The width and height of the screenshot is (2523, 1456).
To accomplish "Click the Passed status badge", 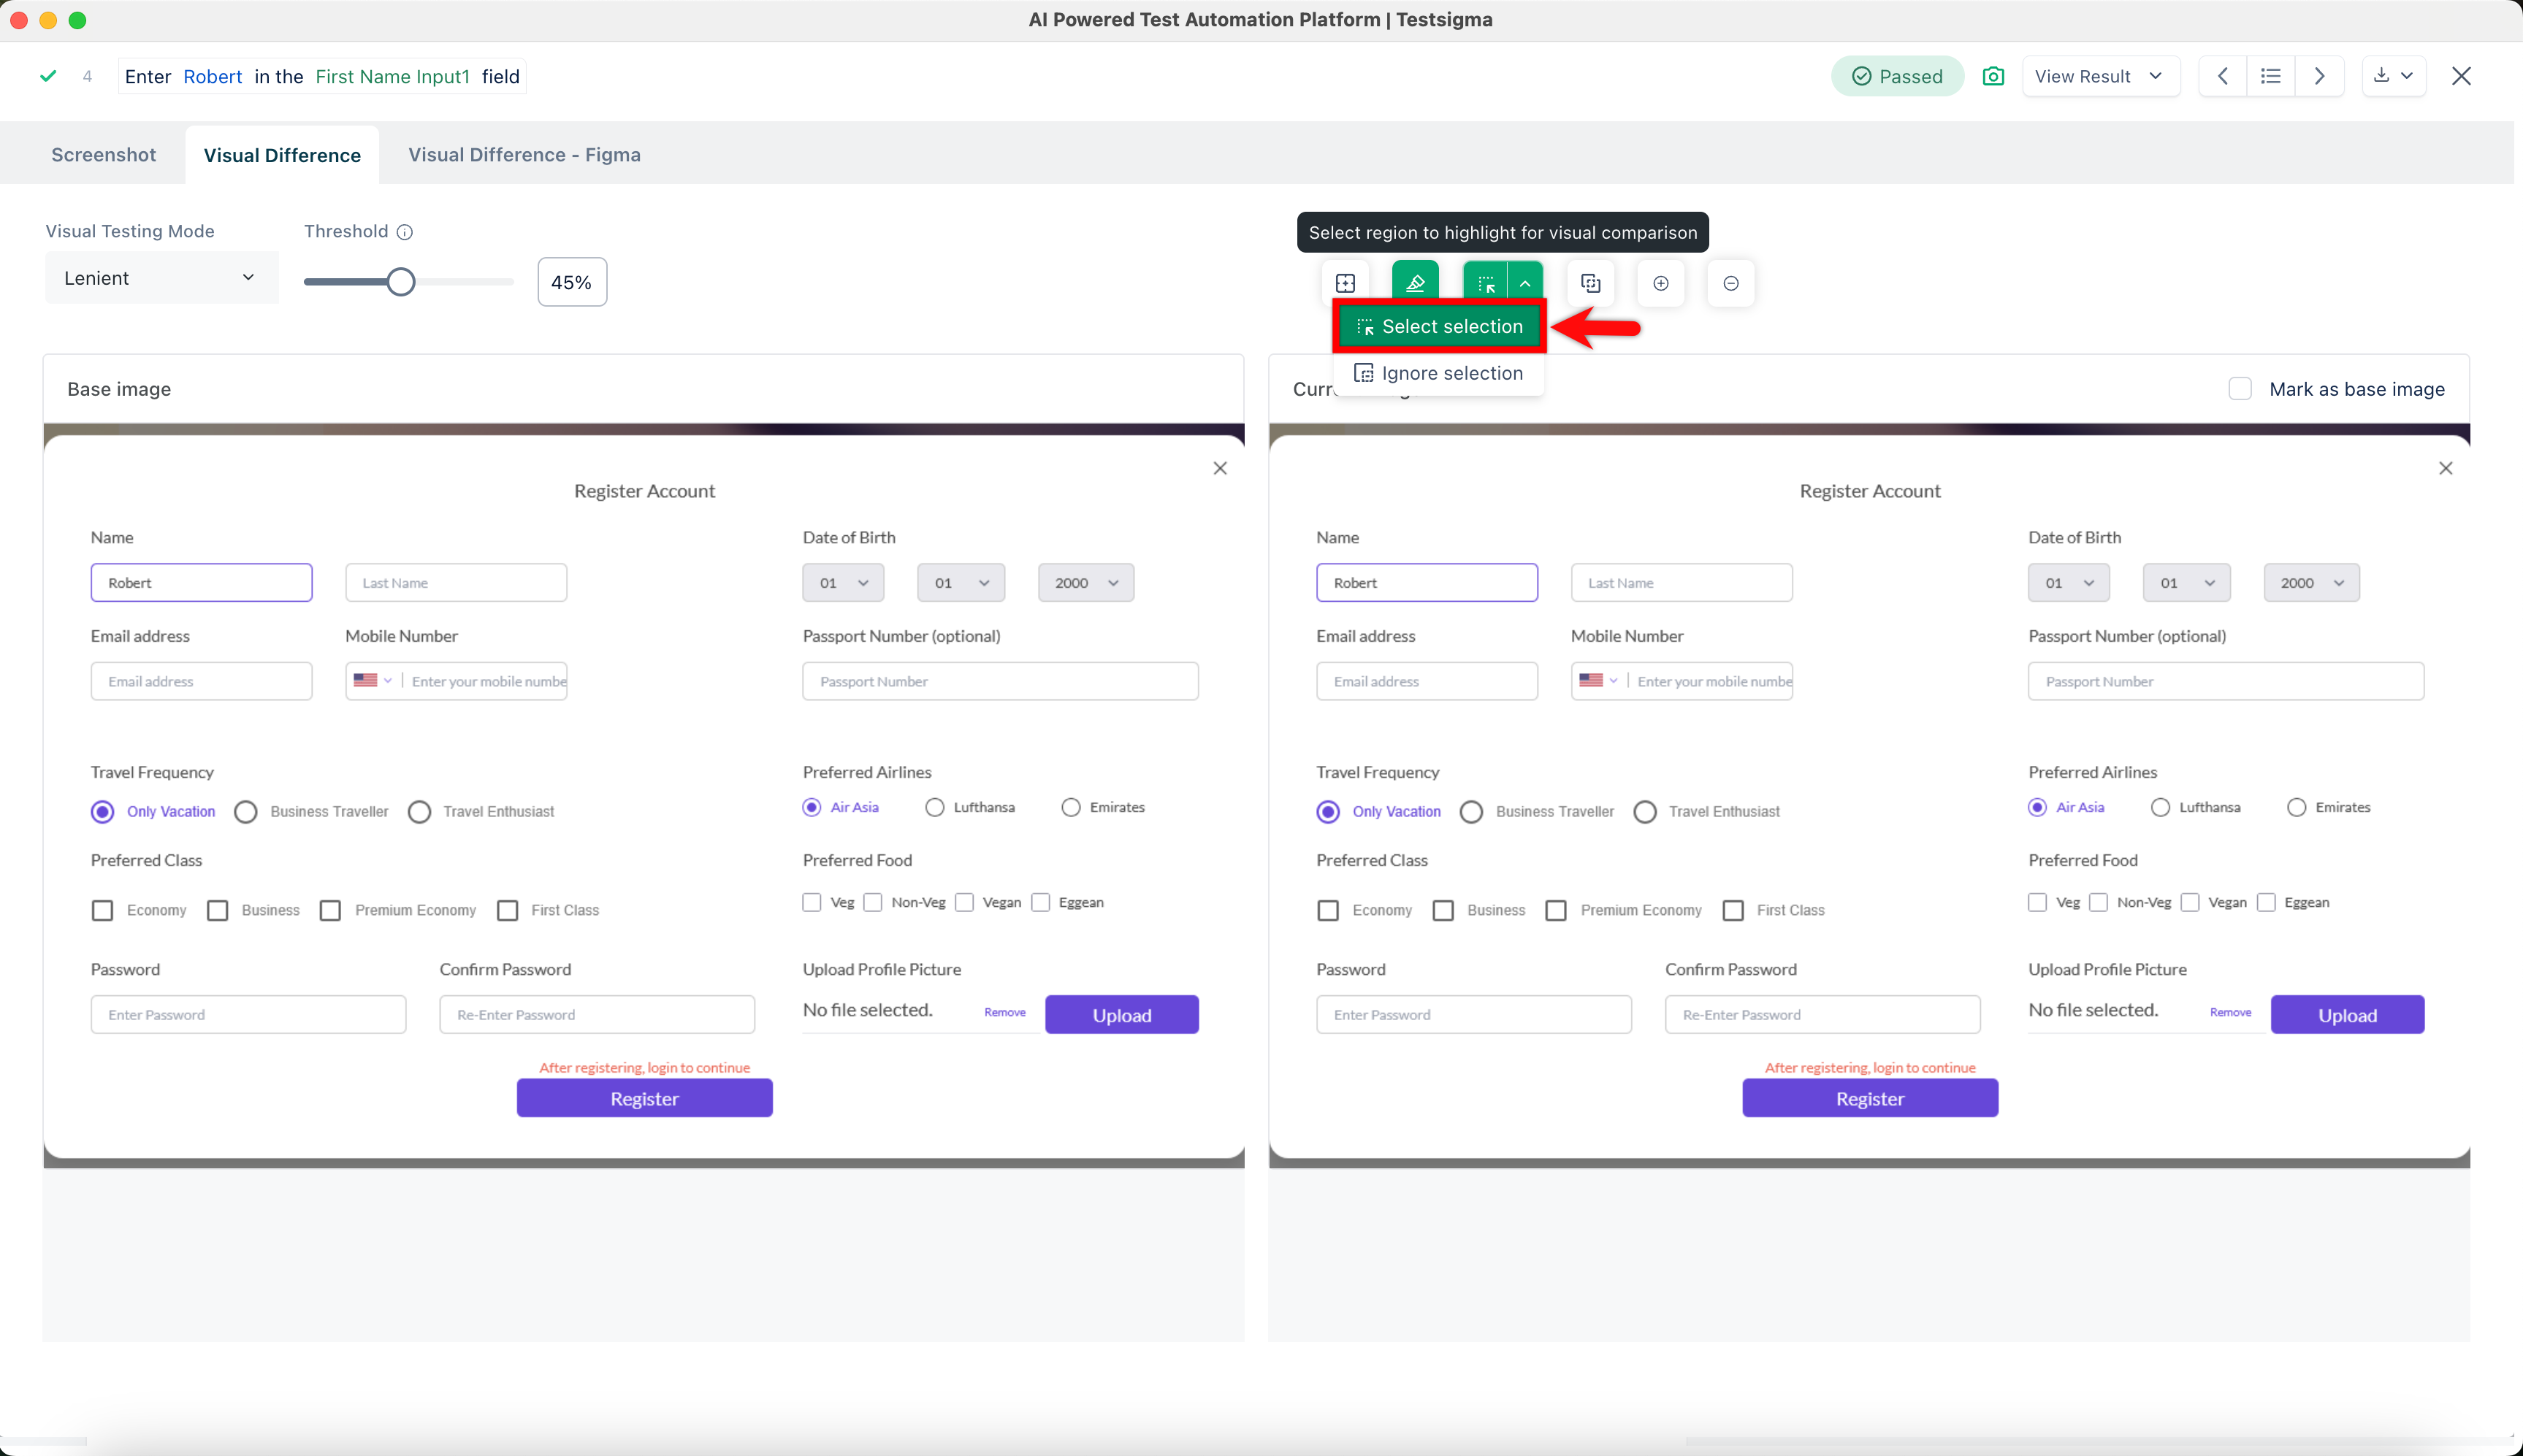I will [1897, 77].
